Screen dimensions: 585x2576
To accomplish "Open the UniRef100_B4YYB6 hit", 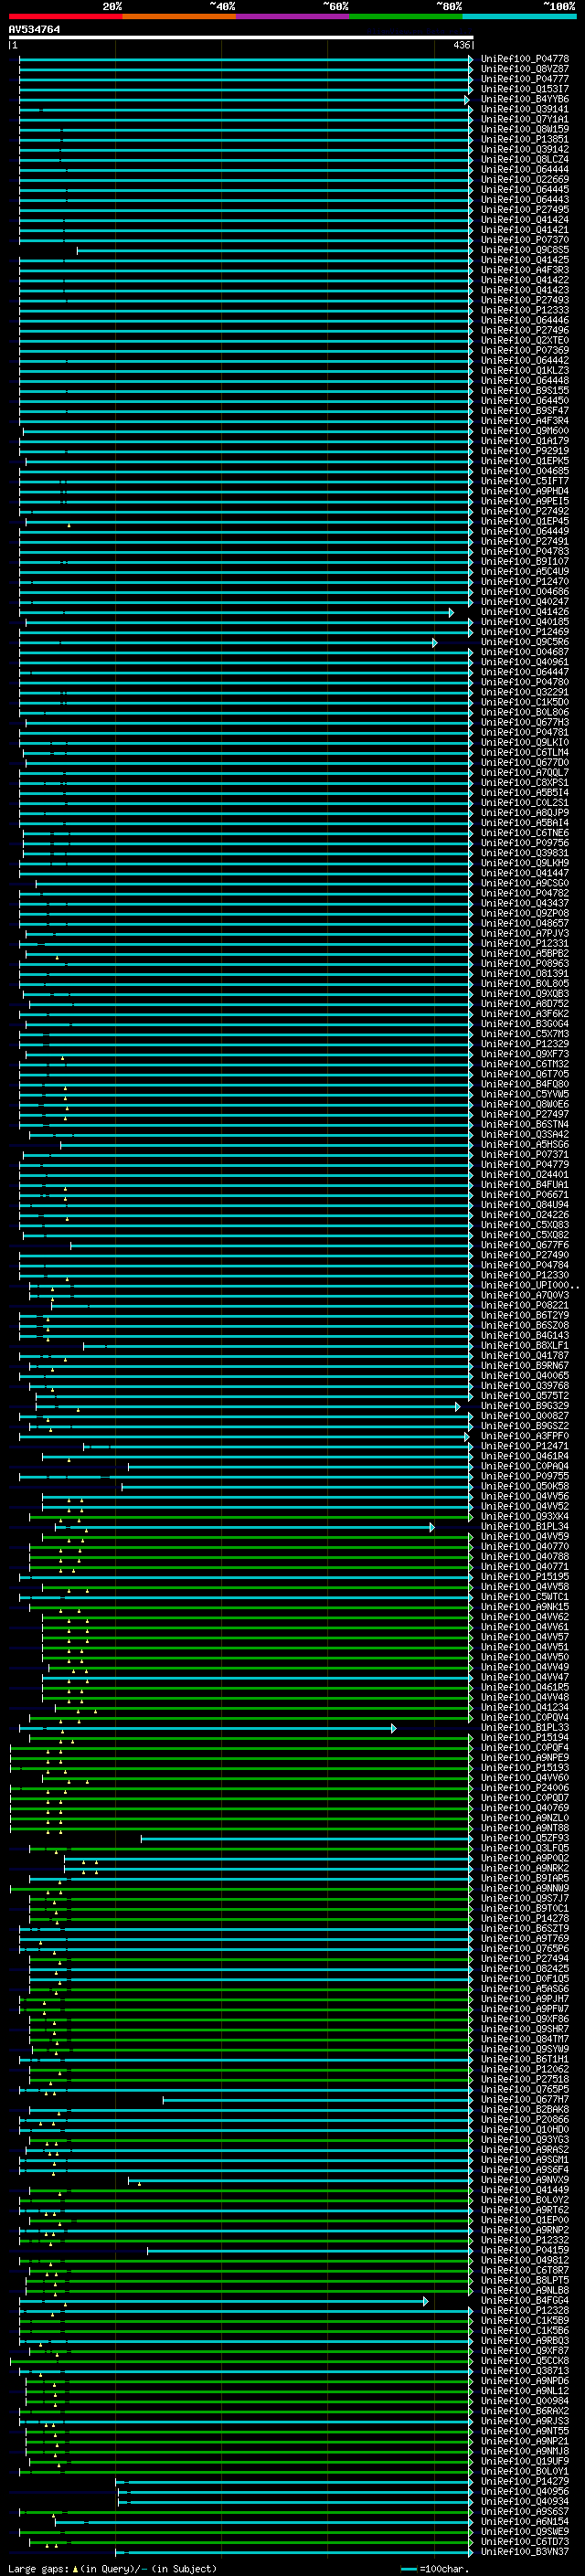I will 525,99.
